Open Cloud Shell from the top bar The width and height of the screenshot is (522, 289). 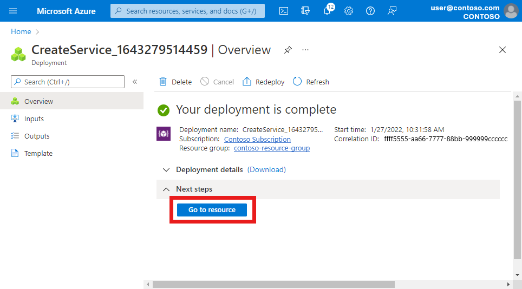[284, 11]
